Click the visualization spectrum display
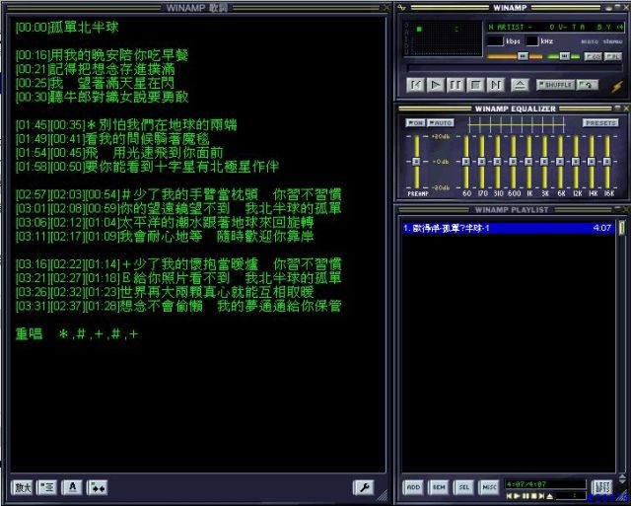Image resolution: width=631 pixels, height=506 pixels. pos(443,38)
